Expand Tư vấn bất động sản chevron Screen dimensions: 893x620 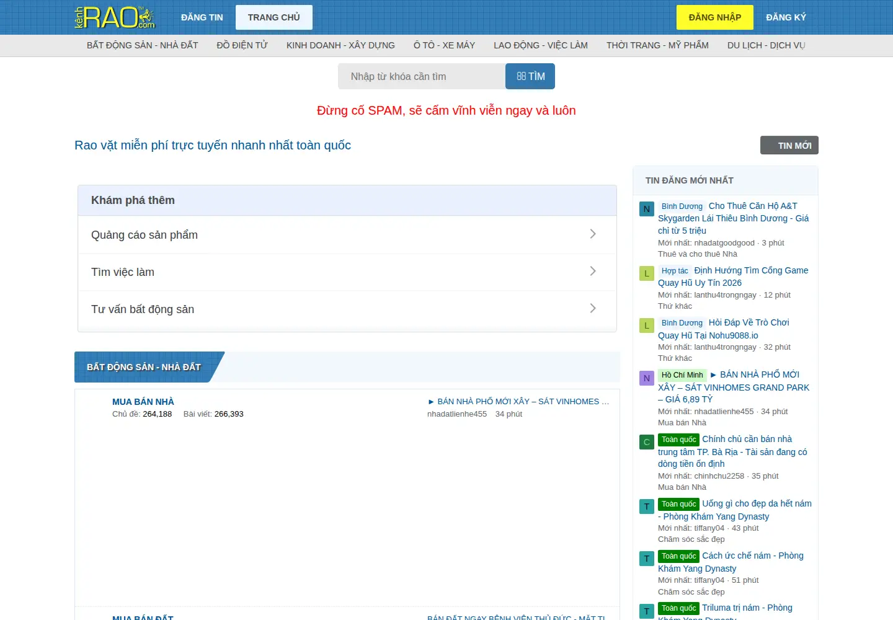coord(593,308)
